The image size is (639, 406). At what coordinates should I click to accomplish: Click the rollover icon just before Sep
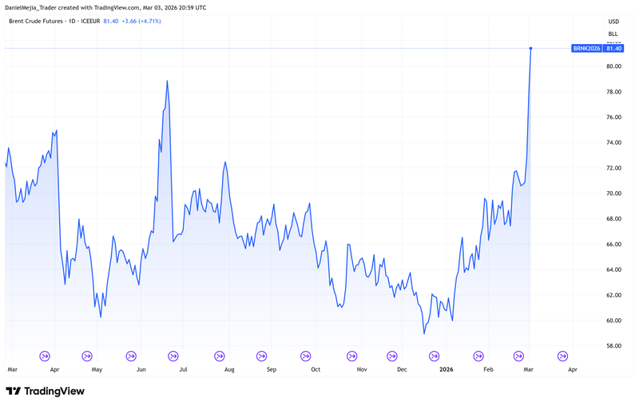click(261, 356)
